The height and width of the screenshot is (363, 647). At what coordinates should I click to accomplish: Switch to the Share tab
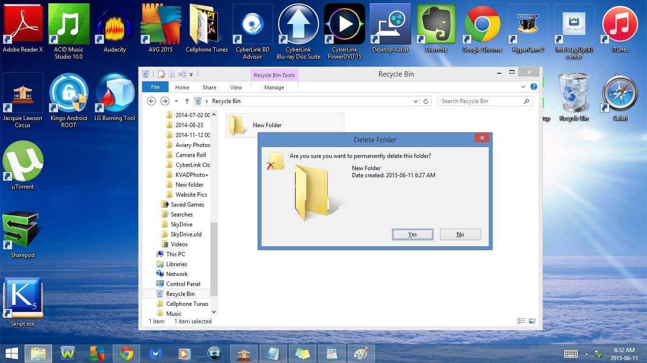pyautogui.click(x=209, y=87)
